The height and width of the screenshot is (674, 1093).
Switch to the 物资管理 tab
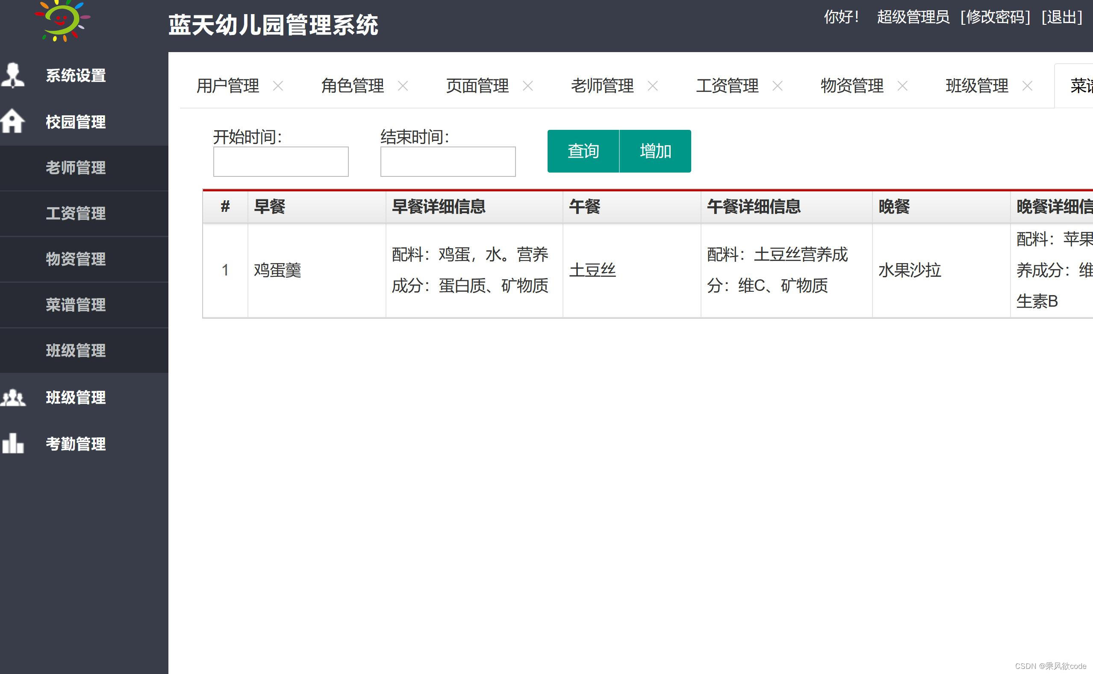point(851,85)
